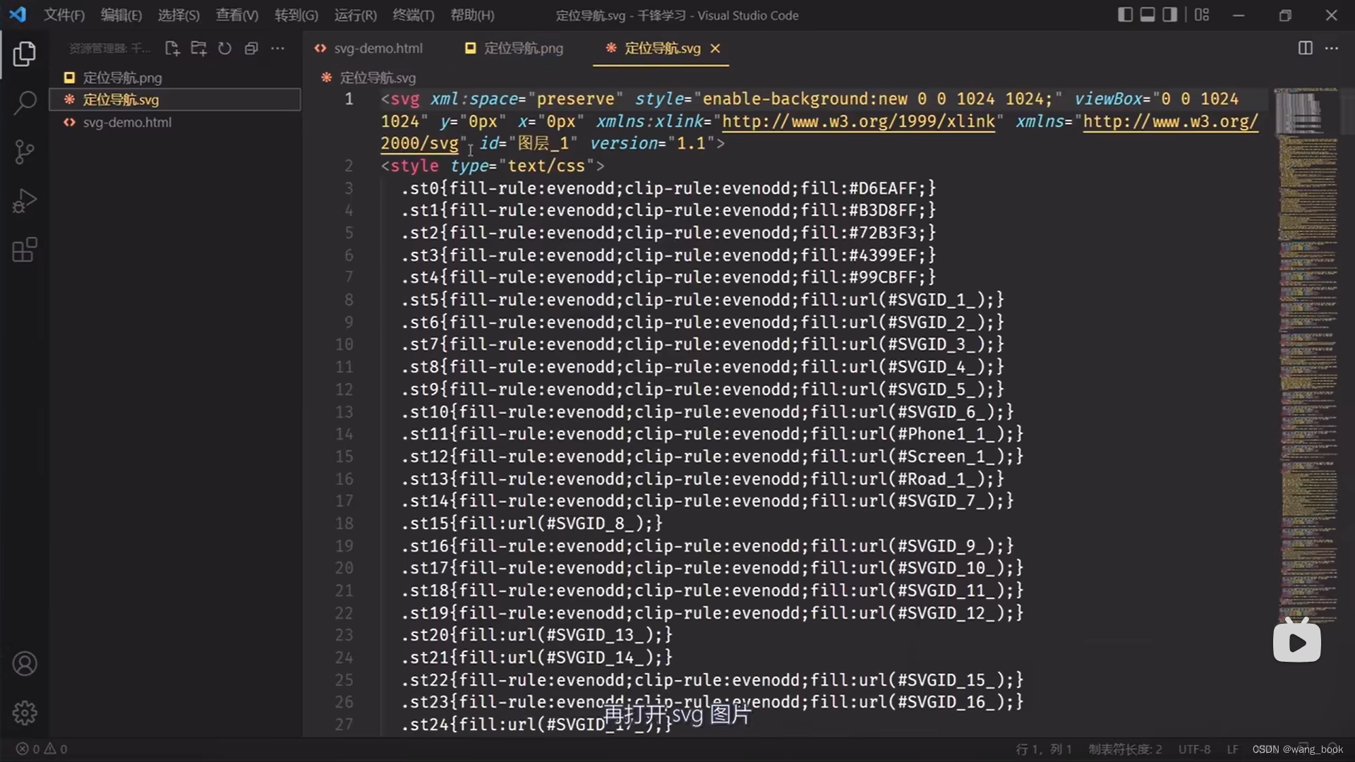Open explorer more actions ellipsis menu
This screenshot has height=762, width=1355.
pos(277,48)
